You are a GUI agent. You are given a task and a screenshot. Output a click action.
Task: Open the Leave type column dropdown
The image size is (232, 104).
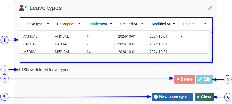(48, 24)
